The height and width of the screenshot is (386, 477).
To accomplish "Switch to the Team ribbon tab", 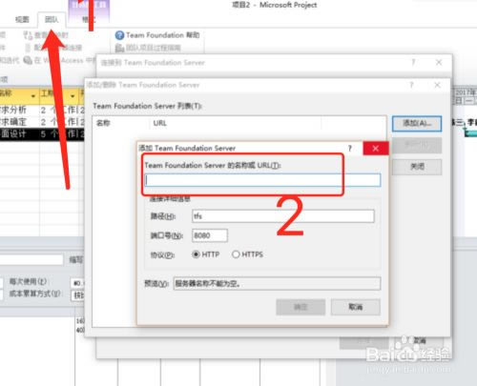I will (52, 20).
